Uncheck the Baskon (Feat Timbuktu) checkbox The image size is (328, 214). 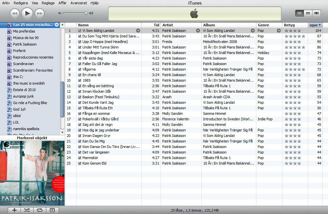(79, 97)
